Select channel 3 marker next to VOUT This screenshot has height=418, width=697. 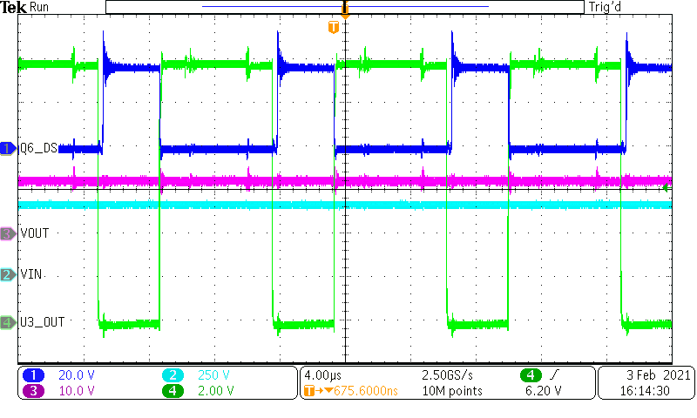[x=8, y=233]
